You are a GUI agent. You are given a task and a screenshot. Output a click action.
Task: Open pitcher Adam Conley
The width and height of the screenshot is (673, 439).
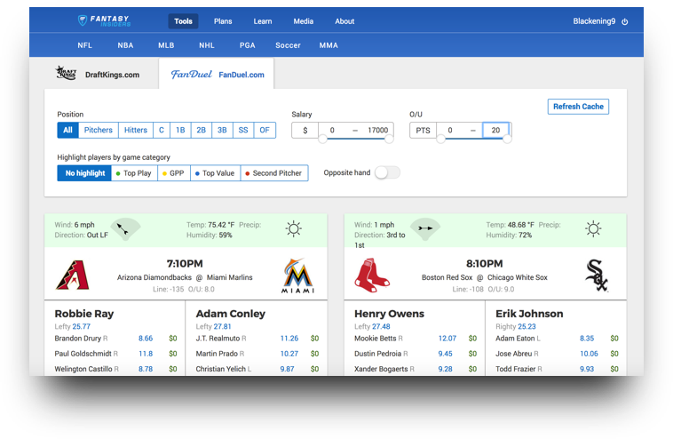231,314
